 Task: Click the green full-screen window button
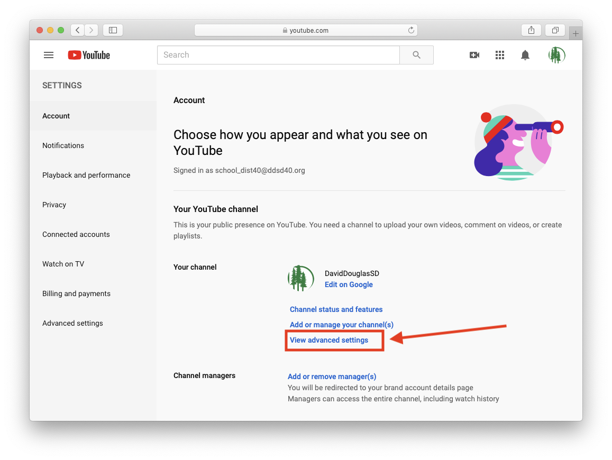(x=61, y=30)
